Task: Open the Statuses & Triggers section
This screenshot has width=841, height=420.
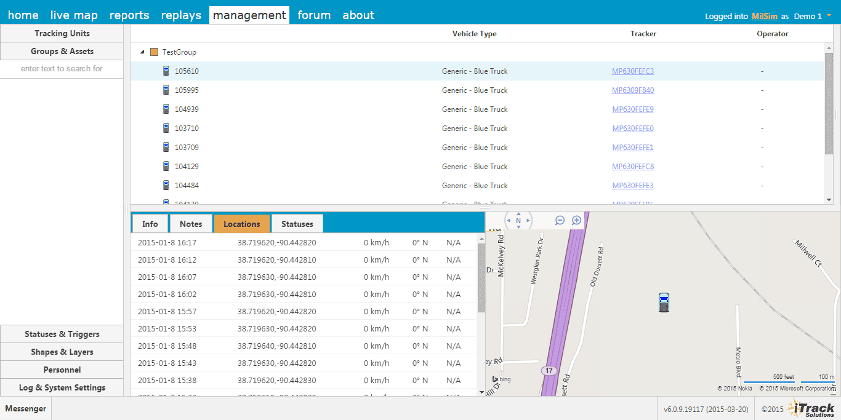Action: [62, 334]
